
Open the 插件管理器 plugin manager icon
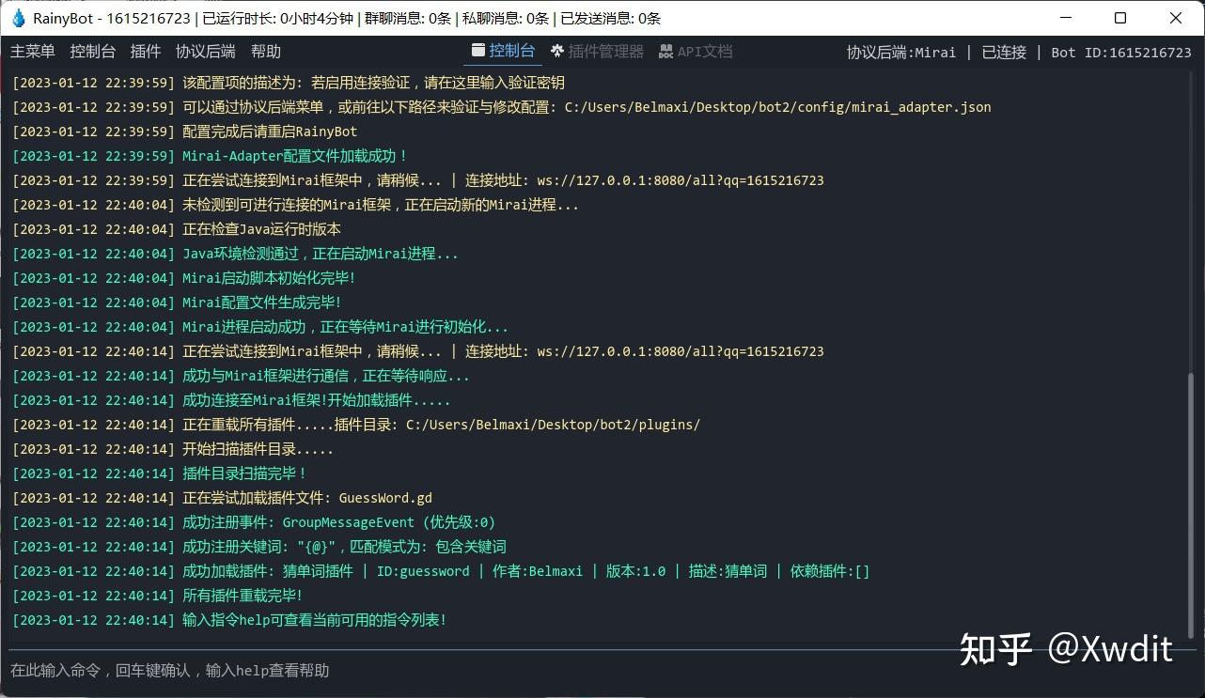(x=558, y=51)
